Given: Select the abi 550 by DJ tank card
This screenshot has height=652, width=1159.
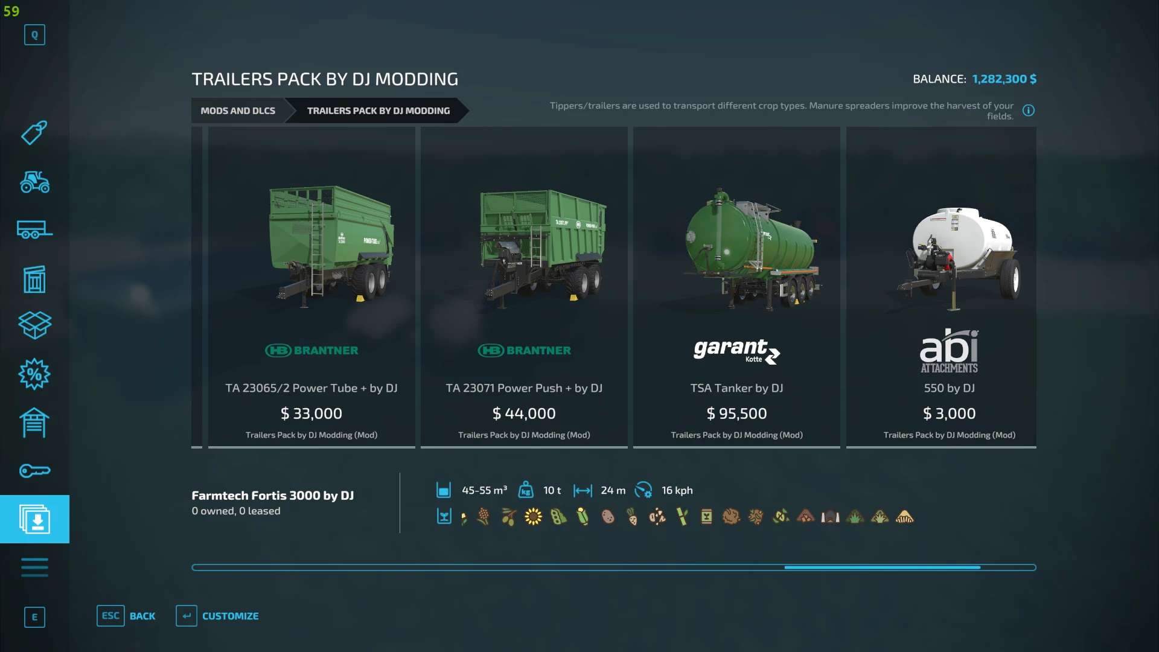Looking at the screenshot, I should (x=941, y=287).
